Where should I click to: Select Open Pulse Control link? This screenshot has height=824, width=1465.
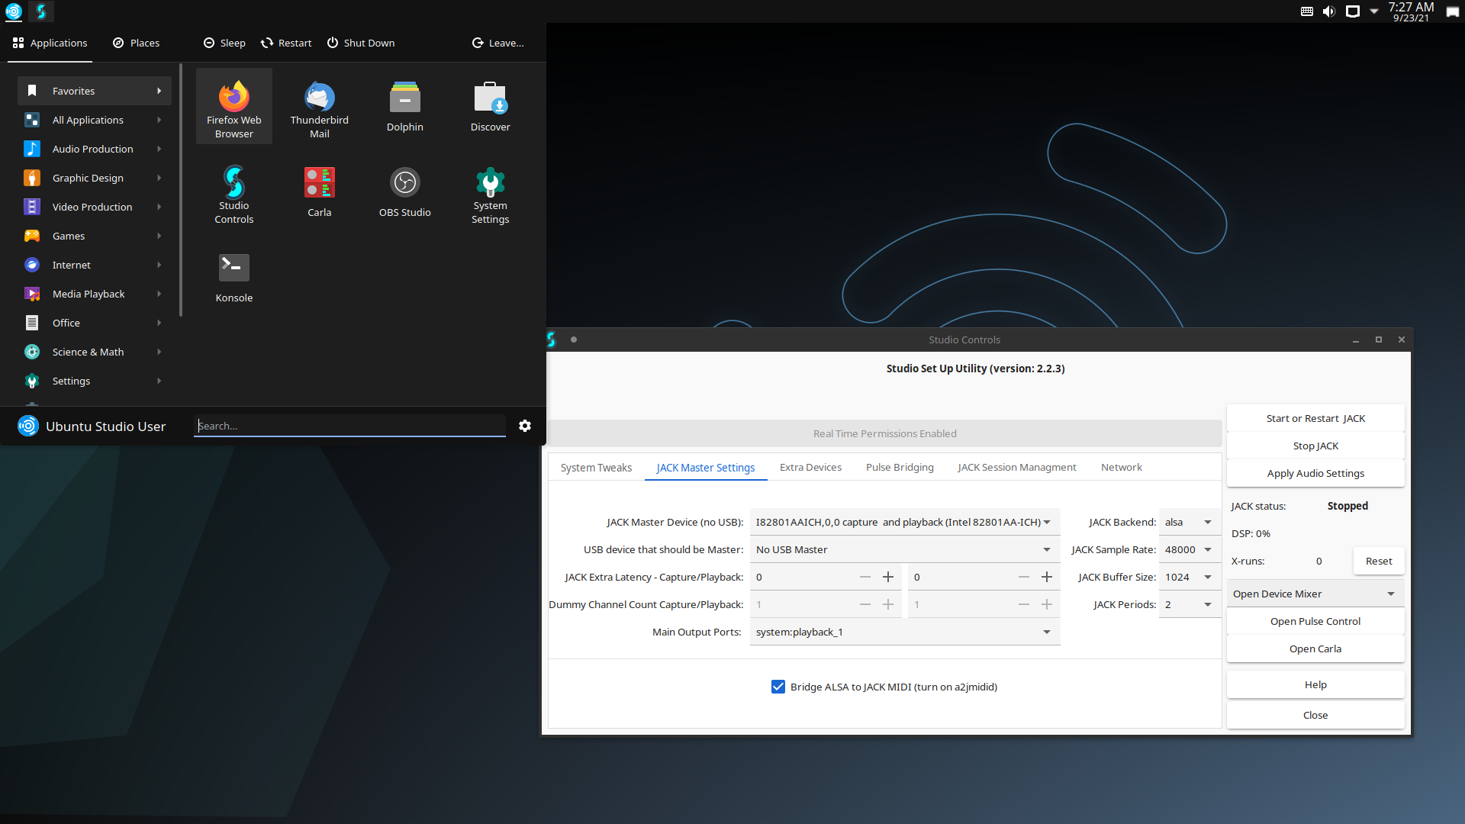click(x=1315, y=621)
